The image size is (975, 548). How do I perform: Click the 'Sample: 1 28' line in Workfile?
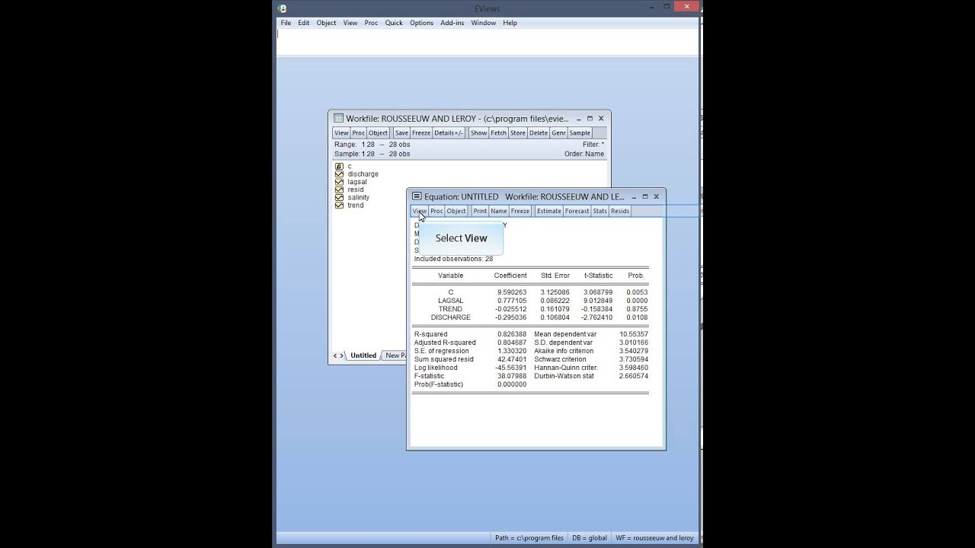372,154
